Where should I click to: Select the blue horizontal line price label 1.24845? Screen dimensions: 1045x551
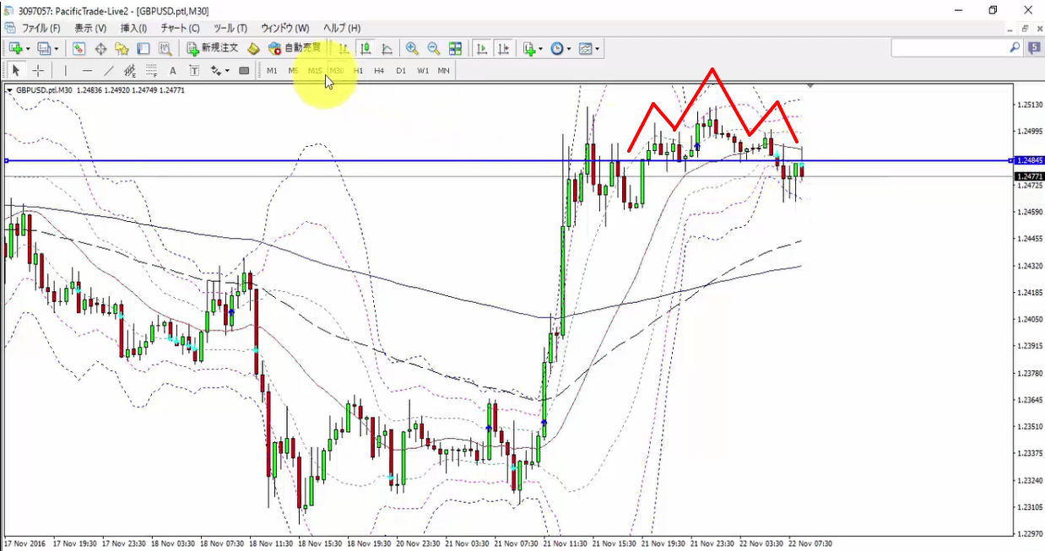[x=1029, y=160]
